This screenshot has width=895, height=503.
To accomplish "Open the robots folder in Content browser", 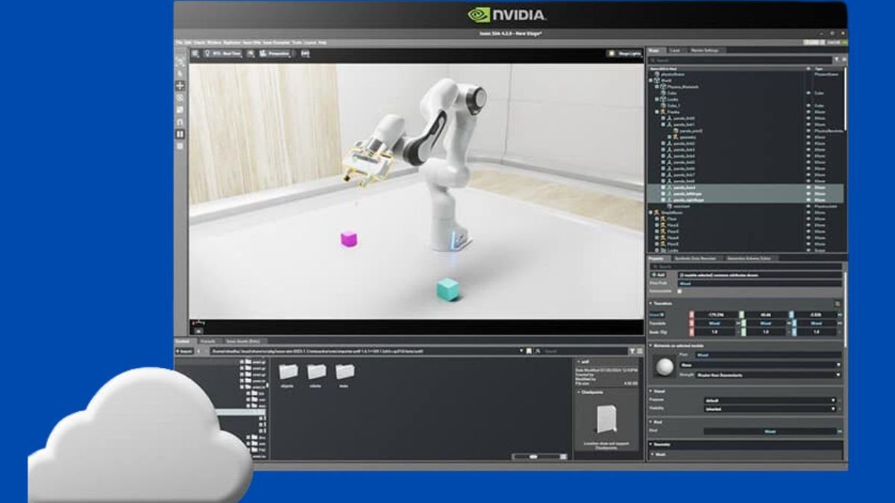I will coord(316,372).
